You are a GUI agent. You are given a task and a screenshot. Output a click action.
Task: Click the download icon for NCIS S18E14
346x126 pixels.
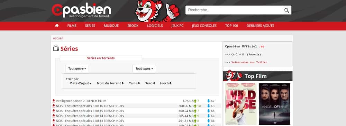pyautogui.click(x=54, y=116)
